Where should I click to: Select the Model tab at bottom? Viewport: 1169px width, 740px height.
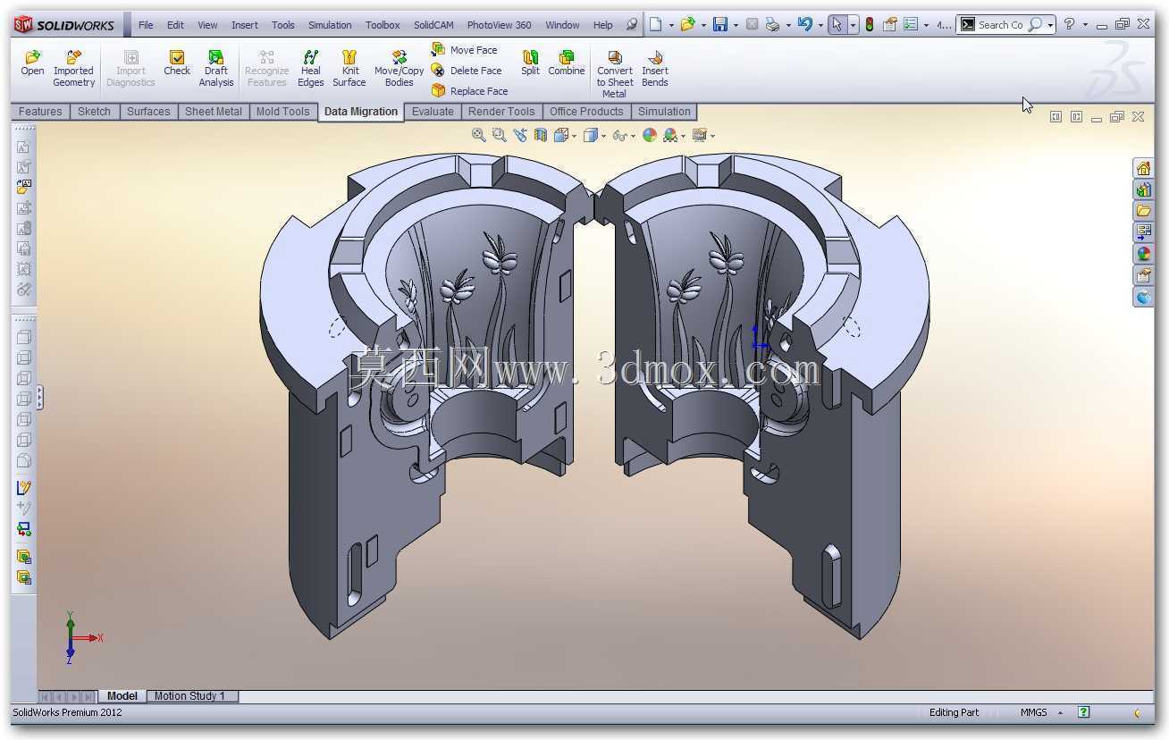coord(122,696)
